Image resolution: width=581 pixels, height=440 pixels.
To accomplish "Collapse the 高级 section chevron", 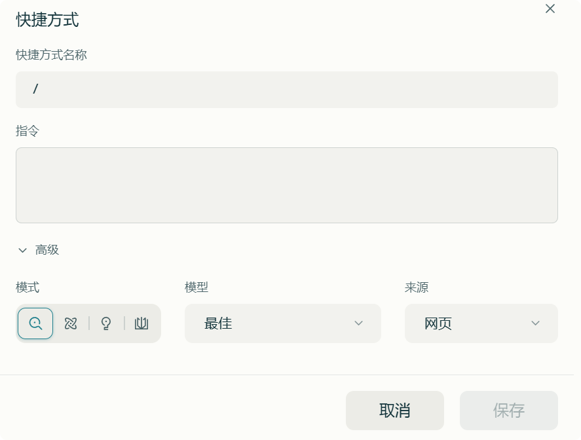I will 23,250.
